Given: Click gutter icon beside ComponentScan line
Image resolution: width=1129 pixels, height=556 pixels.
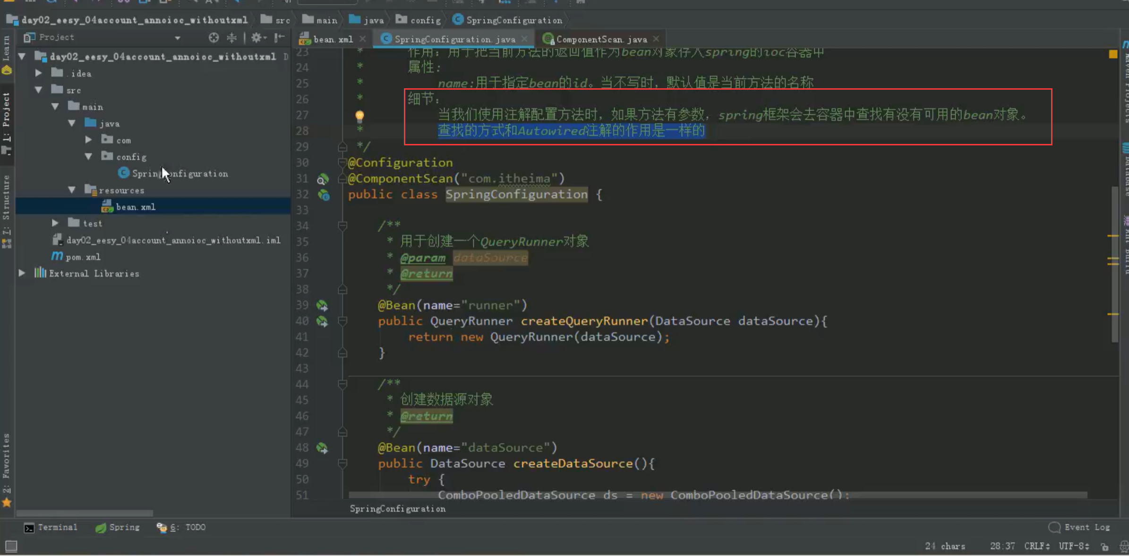Looking at the screenshot, I should [322, 179].
